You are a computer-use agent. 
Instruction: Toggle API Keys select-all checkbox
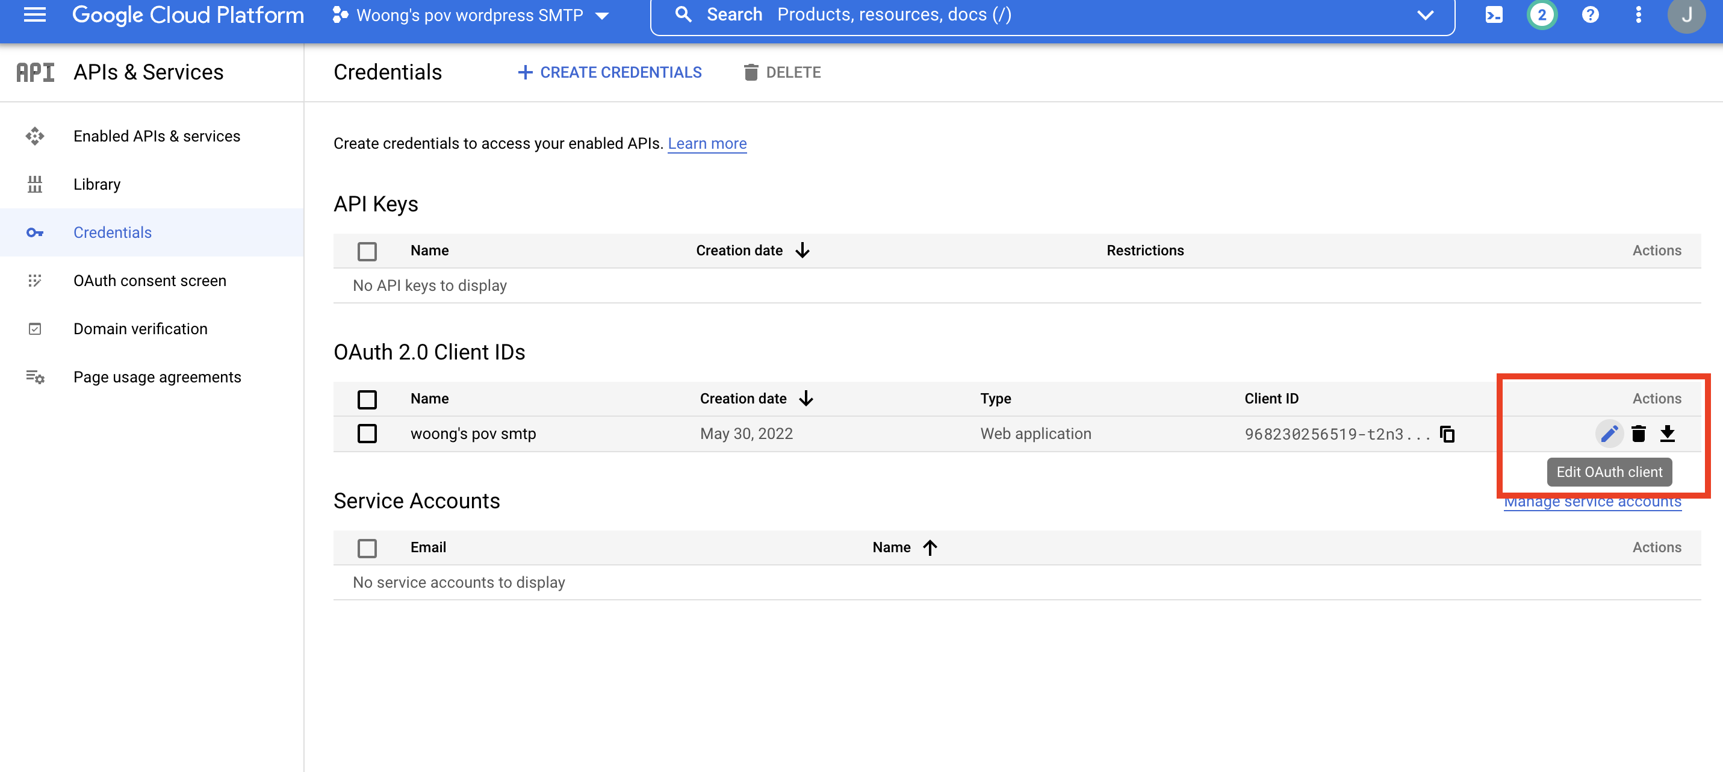pos(367,251)
